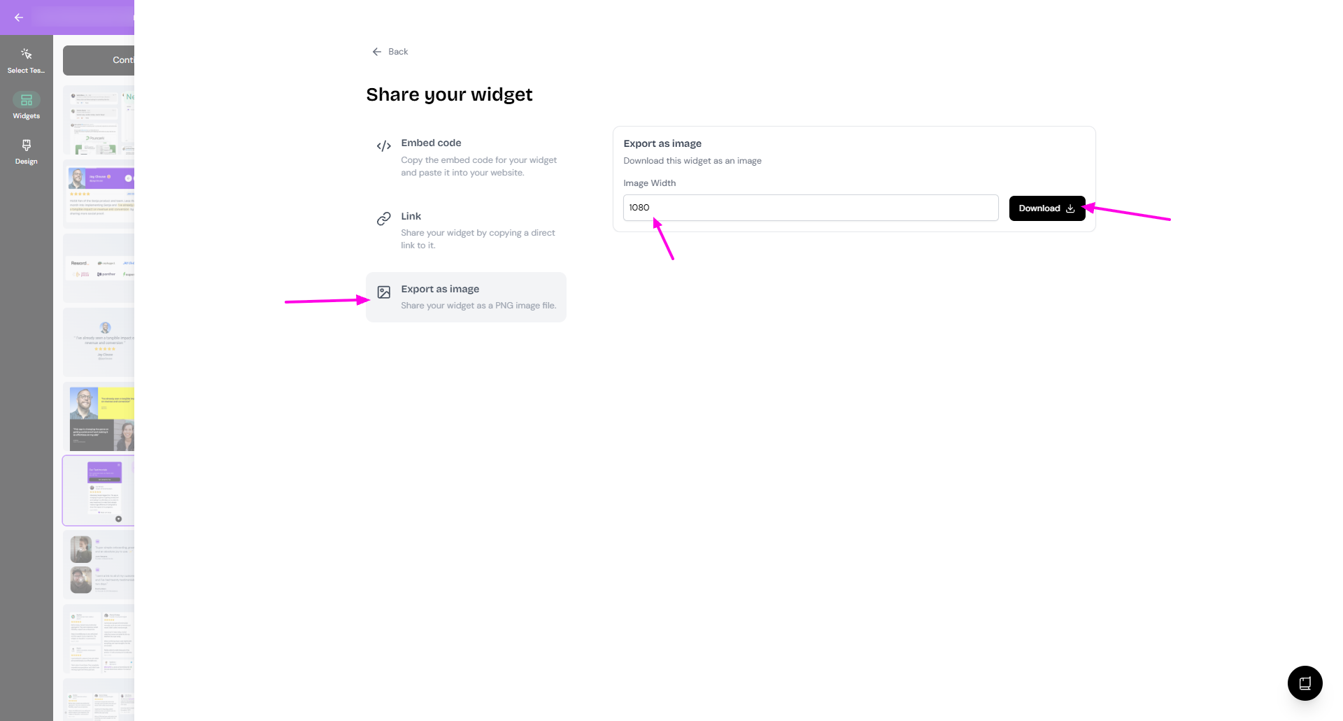Go back using the Back link
1343x721 pixels.
(x=390, y=52)
